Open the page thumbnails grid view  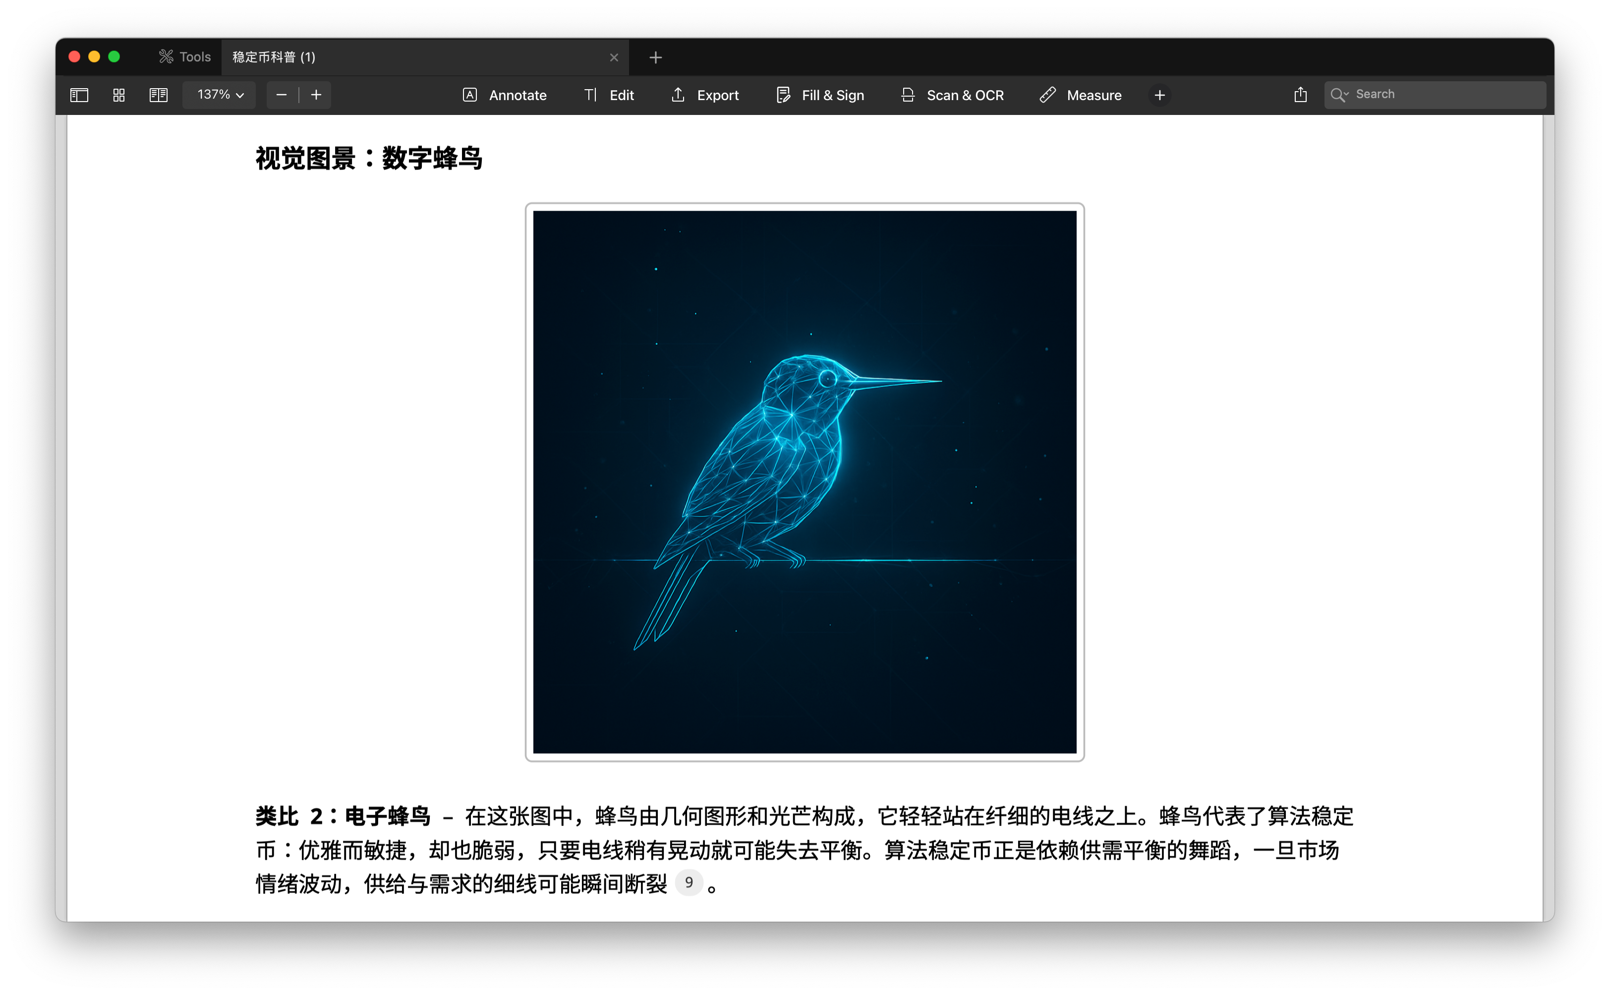click(x=118, y=95)
